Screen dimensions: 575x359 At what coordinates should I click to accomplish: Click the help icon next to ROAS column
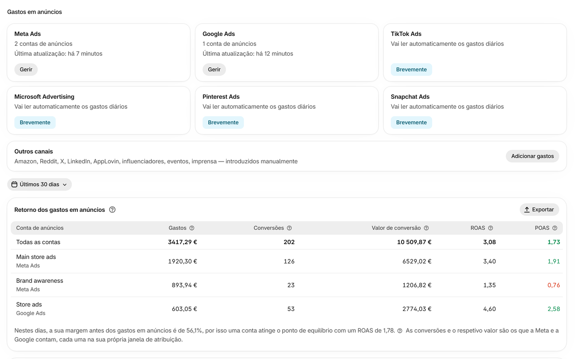tap(491, 228)
